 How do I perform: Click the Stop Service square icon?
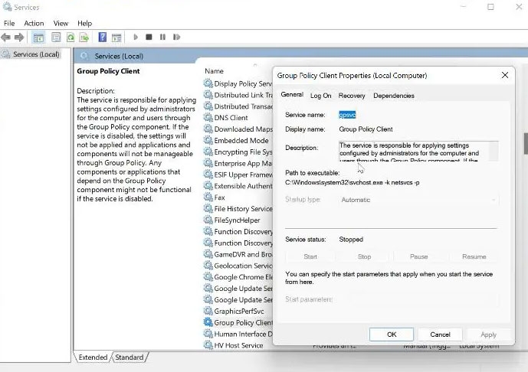149,37
